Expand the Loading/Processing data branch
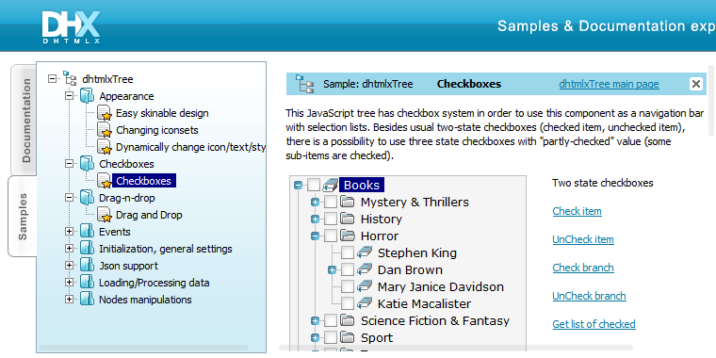716x358 pixels. [x=69, y=283]
